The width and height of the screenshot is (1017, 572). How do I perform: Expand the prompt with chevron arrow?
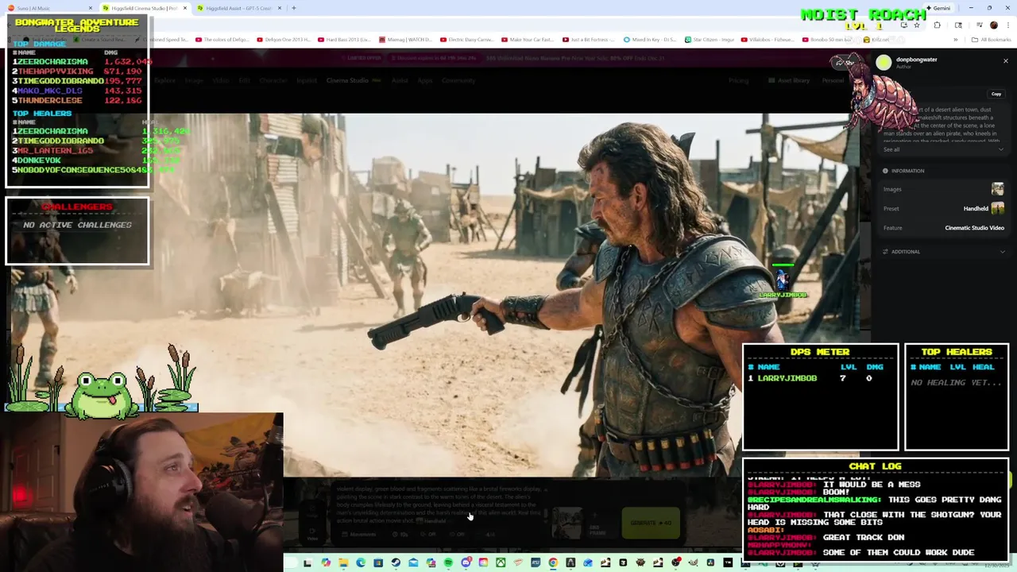(1001, 149)
